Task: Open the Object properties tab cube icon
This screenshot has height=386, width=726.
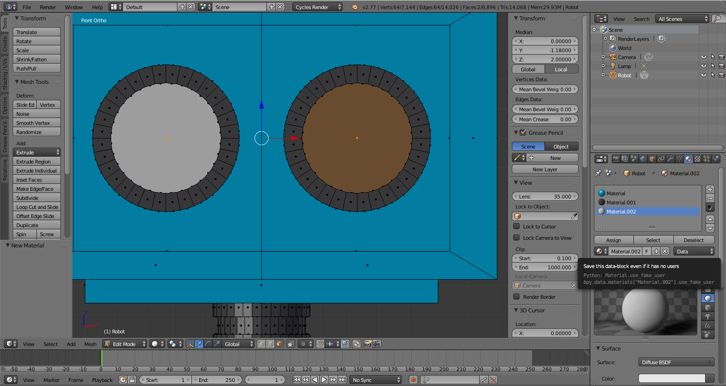Action: click(x=652, y=159)
